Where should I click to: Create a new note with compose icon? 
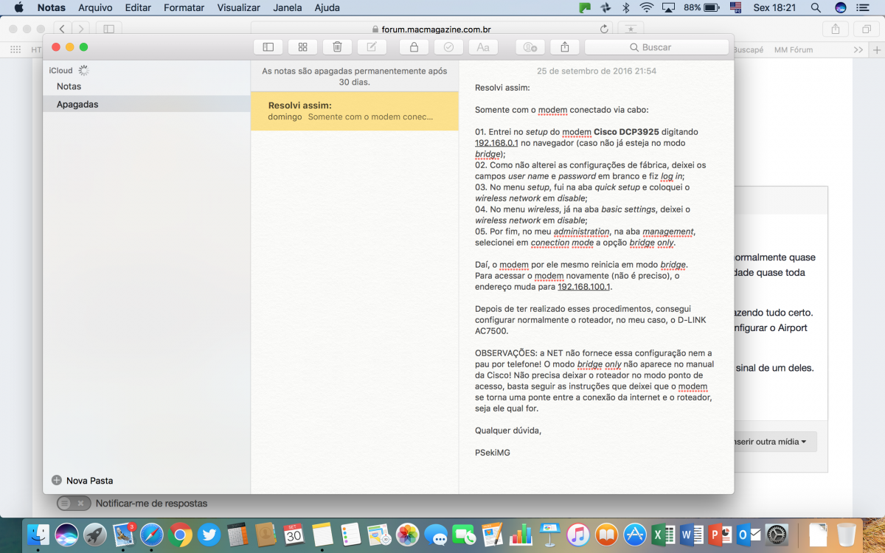coord(372,47)
